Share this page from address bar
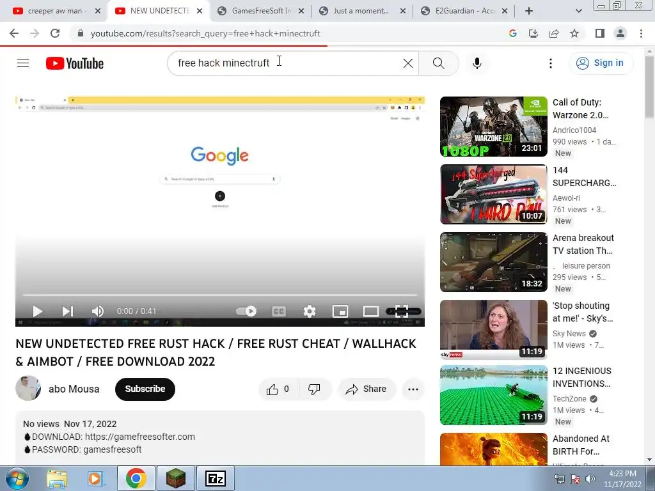This screenshot has height=491, width=655. (x=554, y=33)
